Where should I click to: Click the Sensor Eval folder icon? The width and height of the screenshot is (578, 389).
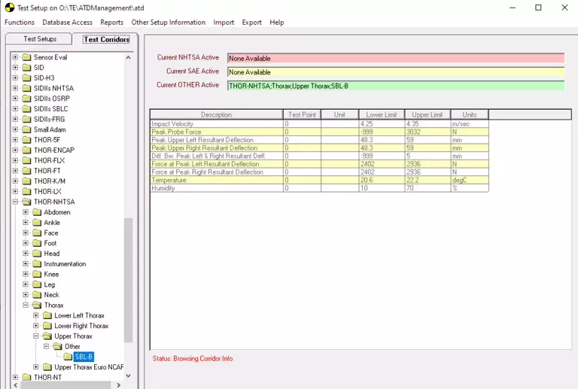click(x=27, y=57)
